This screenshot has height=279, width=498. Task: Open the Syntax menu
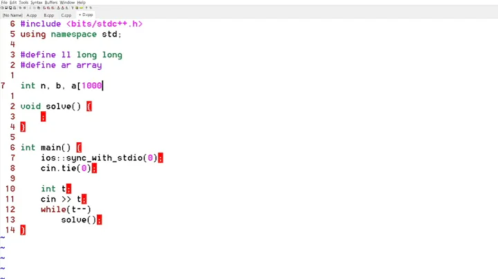(x=36, y=2)
